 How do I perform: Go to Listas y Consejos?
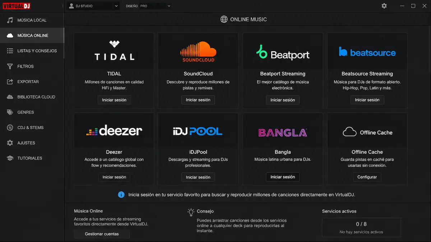point(32,51)
